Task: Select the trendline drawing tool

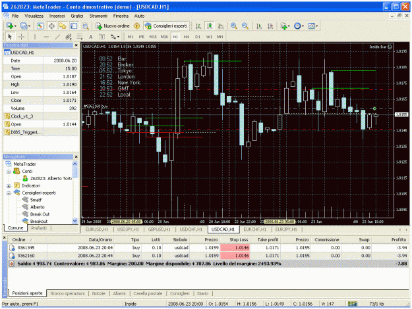Action: 57,37
